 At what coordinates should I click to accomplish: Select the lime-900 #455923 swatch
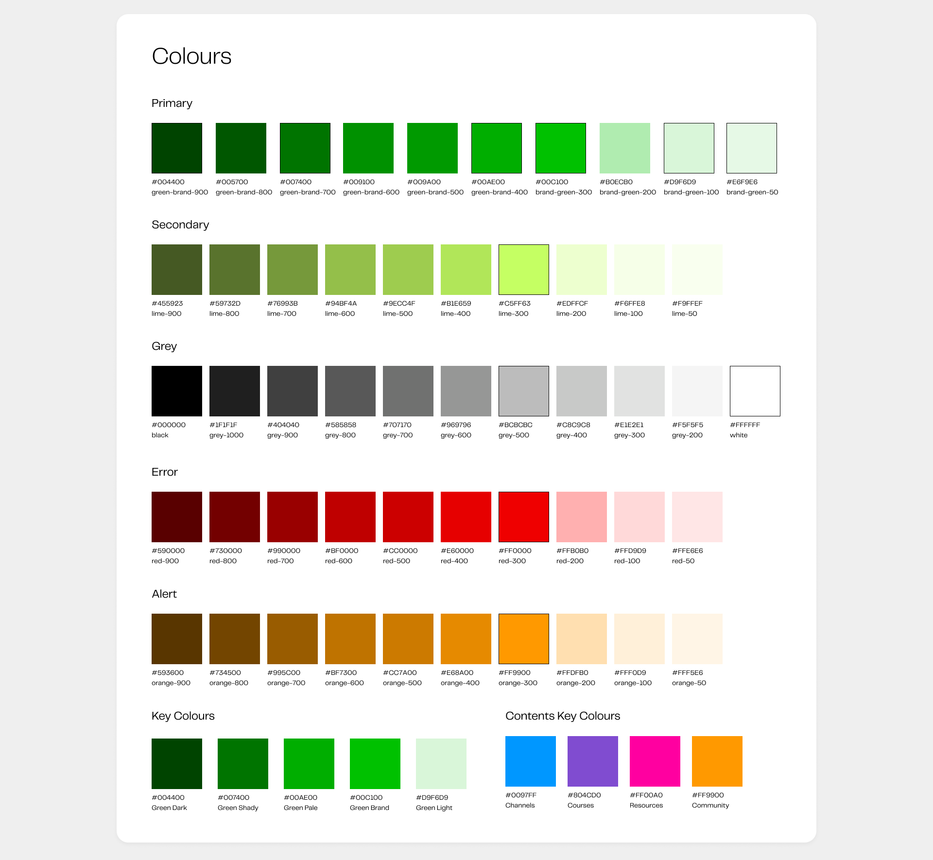pyautogui.click(x=177, y=270)
